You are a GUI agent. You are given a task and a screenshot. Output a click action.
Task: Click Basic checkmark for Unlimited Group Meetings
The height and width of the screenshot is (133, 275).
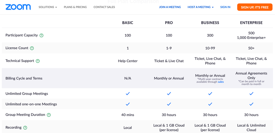[128, 94]
